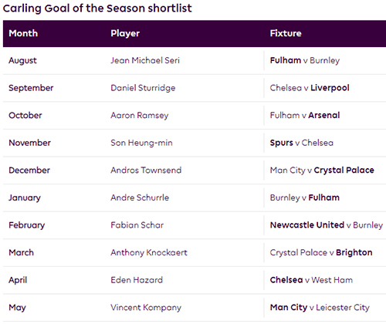Open Andros Townsend player entry
Image resolution: width=386 pixels, height=324 pixels.
pyautogui.click(x=146, y=170)
